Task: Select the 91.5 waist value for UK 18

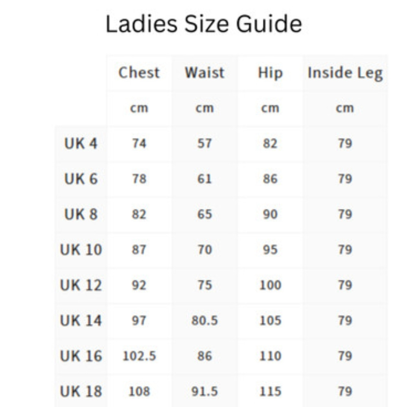Action: point(204,392)
